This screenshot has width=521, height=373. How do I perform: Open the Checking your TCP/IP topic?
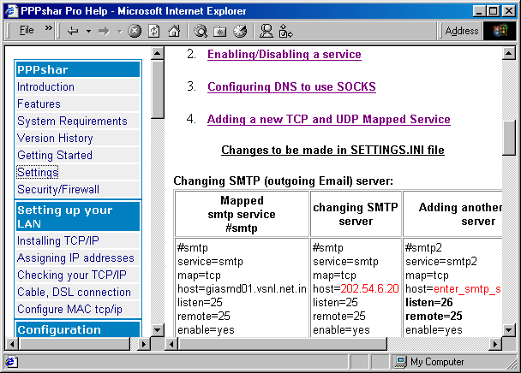71,275
